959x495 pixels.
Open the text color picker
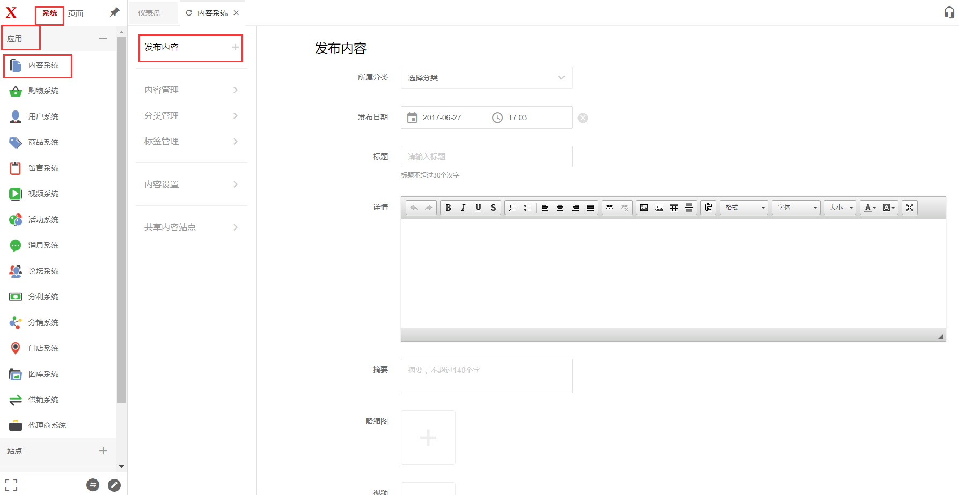[869, 208]
